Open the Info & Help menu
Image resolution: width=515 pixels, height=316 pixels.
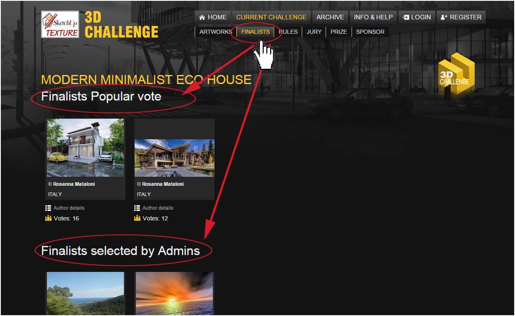373,17
